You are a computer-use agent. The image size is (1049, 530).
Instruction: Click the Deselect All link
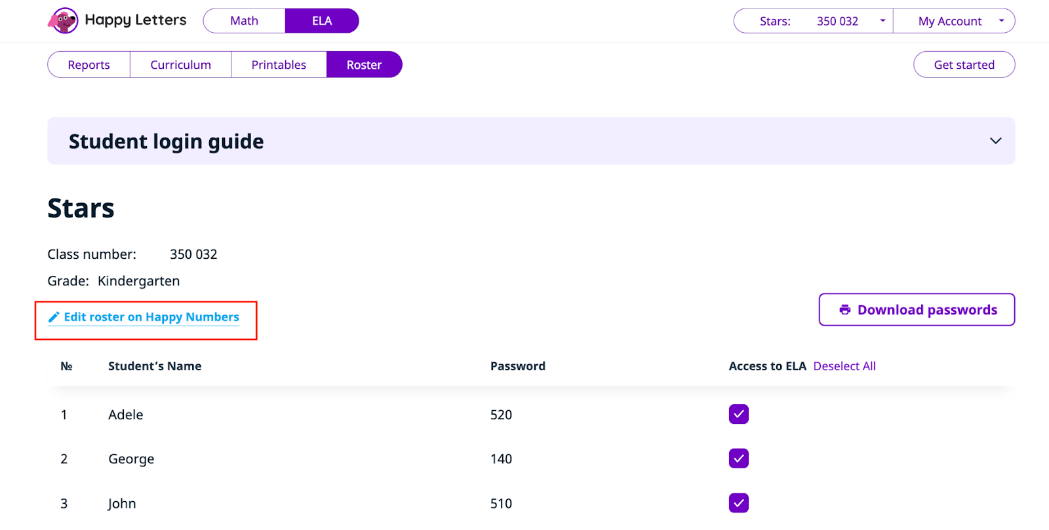tap(844, 366)
